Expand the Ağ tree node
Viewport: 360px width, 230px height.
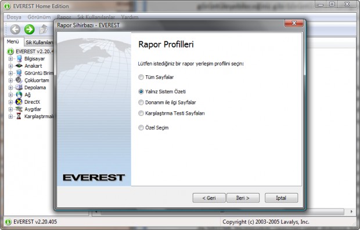(10, 95)
